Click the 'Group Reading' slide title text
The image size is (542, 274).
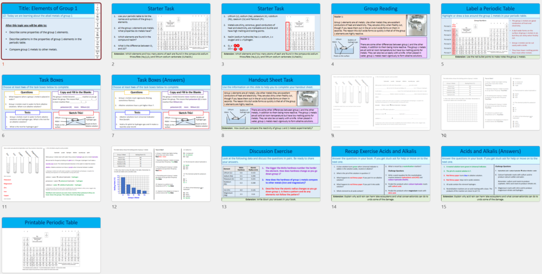[380, 9]
